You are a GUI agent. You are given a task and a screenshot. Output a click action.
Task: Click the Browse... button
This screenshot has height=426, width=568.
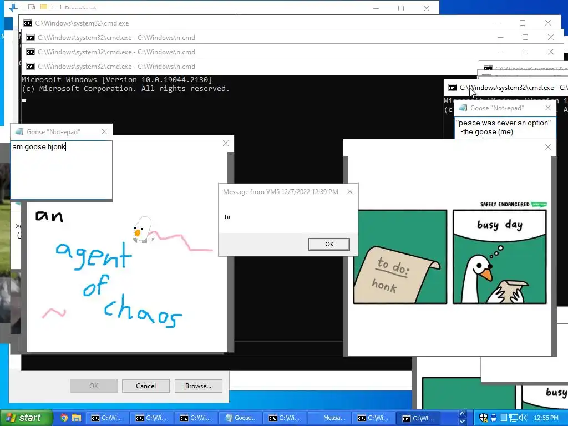pyautogui.click(x=198, y=386)
